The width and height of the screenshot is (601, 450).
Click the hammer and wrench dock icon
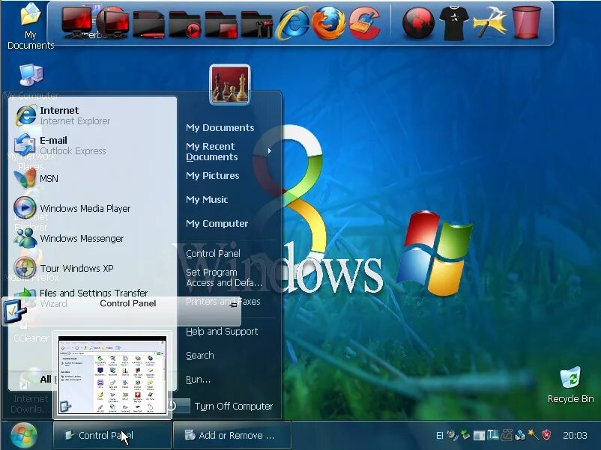(x=489, y=22)
